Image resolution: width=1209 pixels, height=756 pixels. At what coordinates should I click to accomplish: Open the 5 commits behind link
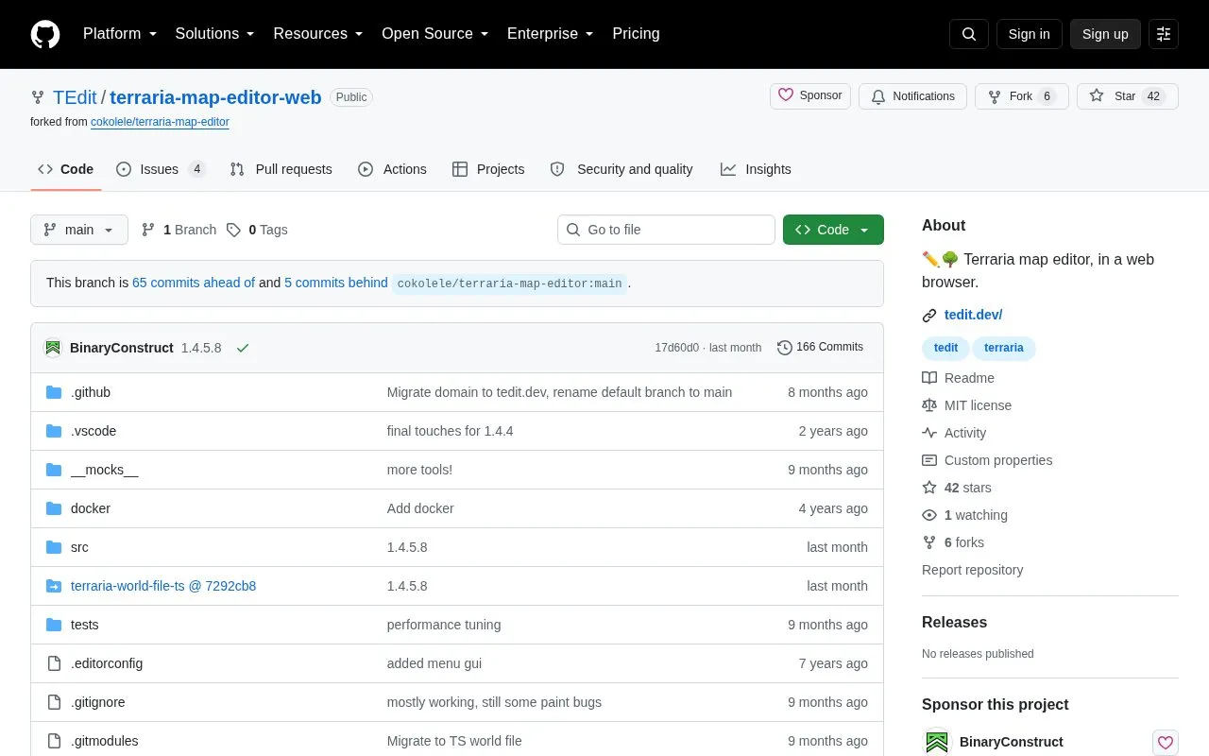click(x=336, y=283)
